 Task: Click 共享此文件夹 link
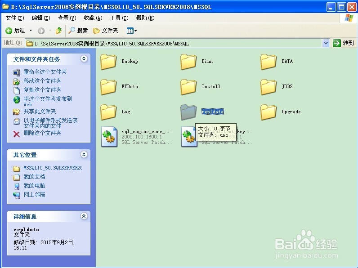click(x=40, y=112)
